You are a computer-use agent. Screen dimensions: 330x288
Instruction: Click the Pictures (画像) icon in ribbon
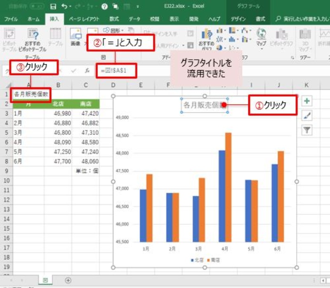click(x=75, y=38)
